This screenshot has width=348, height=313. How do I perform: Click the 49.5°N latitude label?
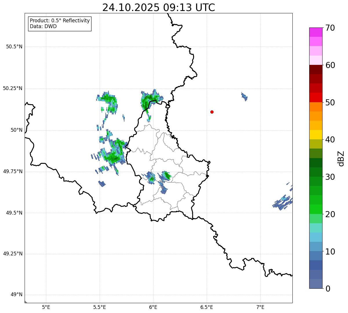(14, 213)
